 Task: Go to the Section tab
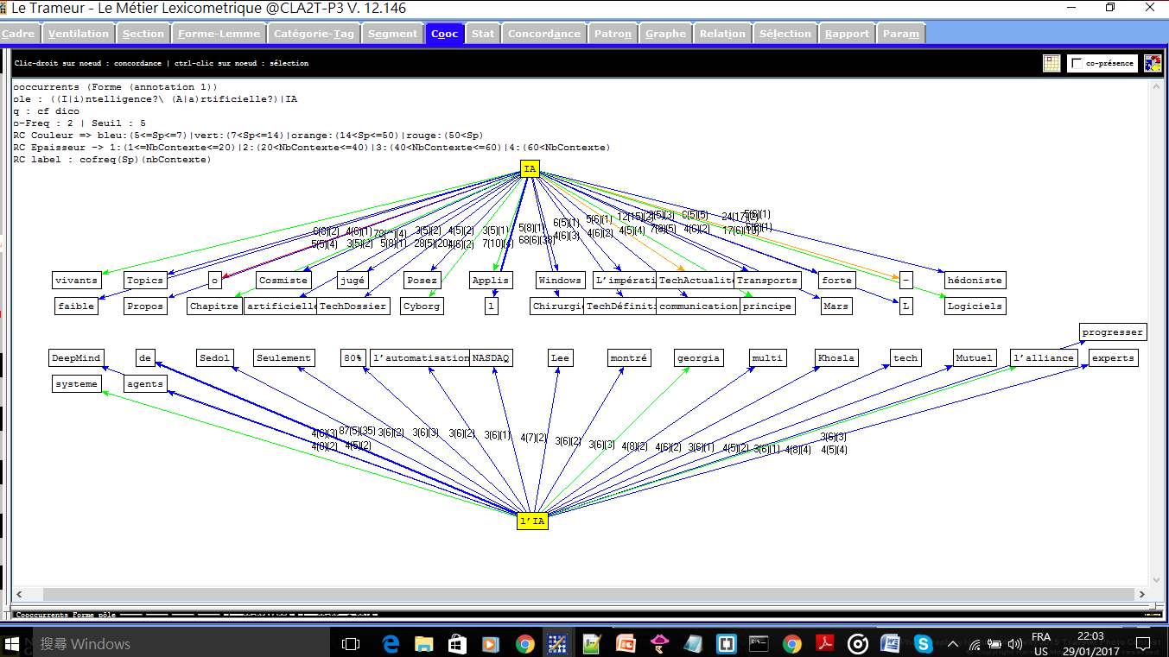(x=143, y=34)
